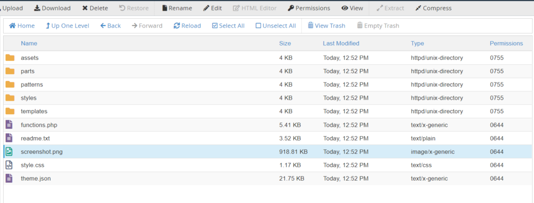
Task: Select the assets folder name
Action: point(30,58)
